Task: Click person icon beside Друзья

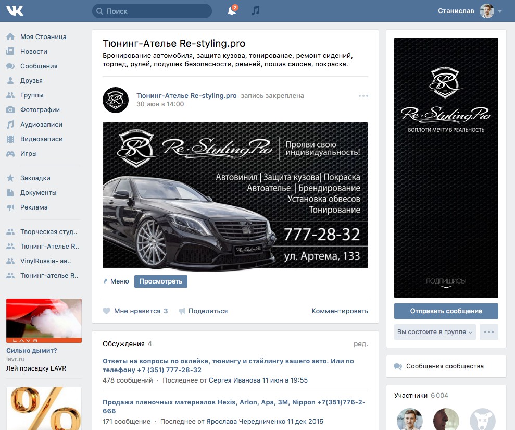Action: [10, 81]
